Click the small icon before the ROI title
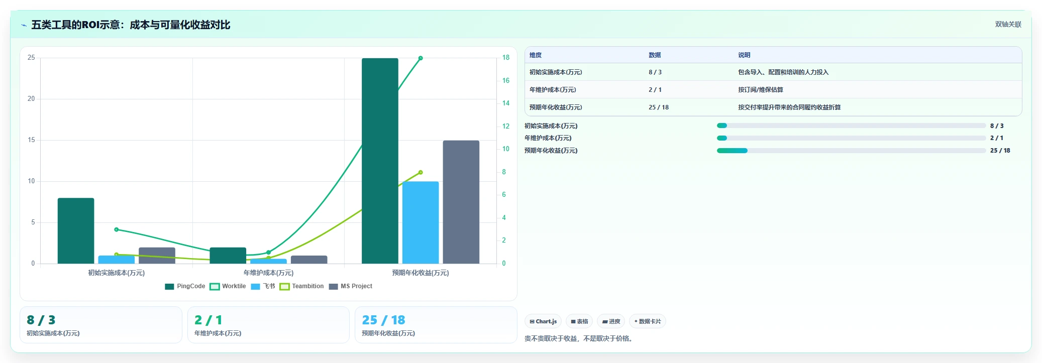 point(24,25)
